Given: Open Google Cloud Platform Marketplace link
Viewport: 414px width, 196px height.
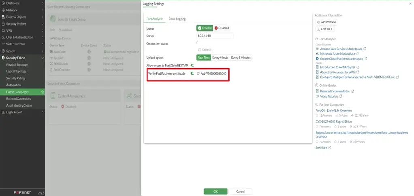Looking at the screenshot, I should (x=341, y=59).
